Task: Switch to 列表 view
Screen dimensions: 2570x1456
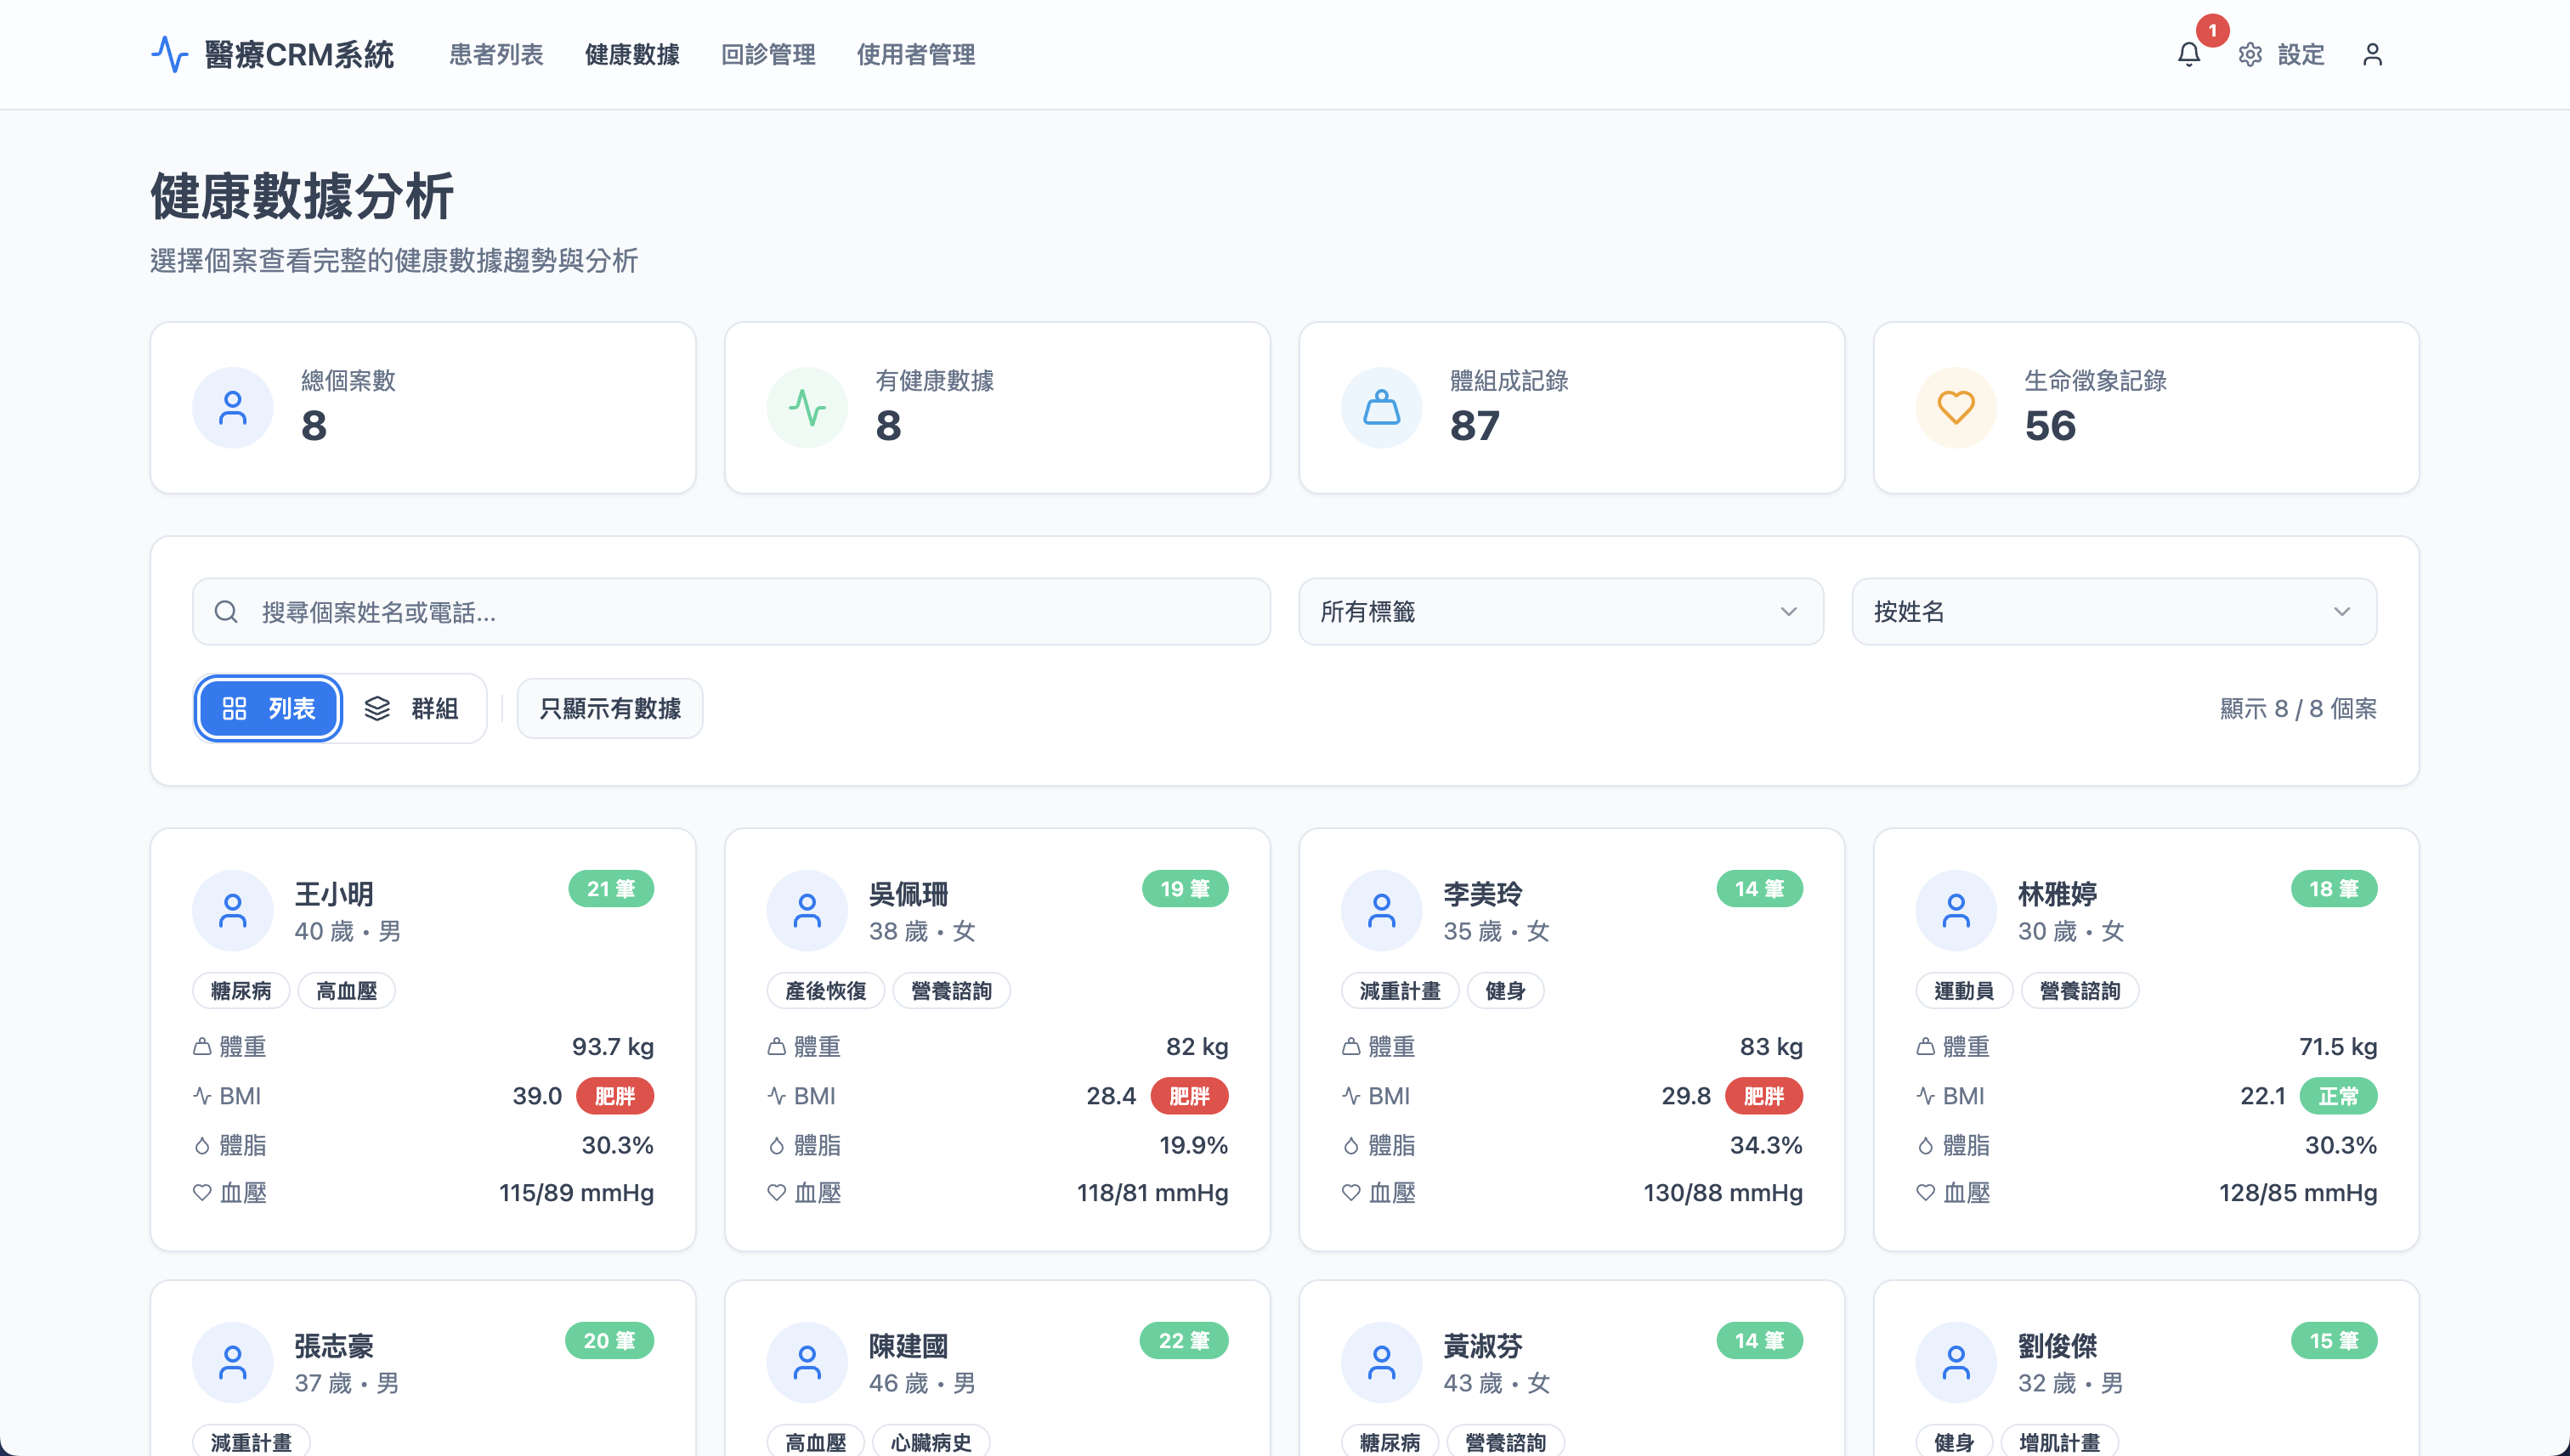Action: (x=268, y=708)
